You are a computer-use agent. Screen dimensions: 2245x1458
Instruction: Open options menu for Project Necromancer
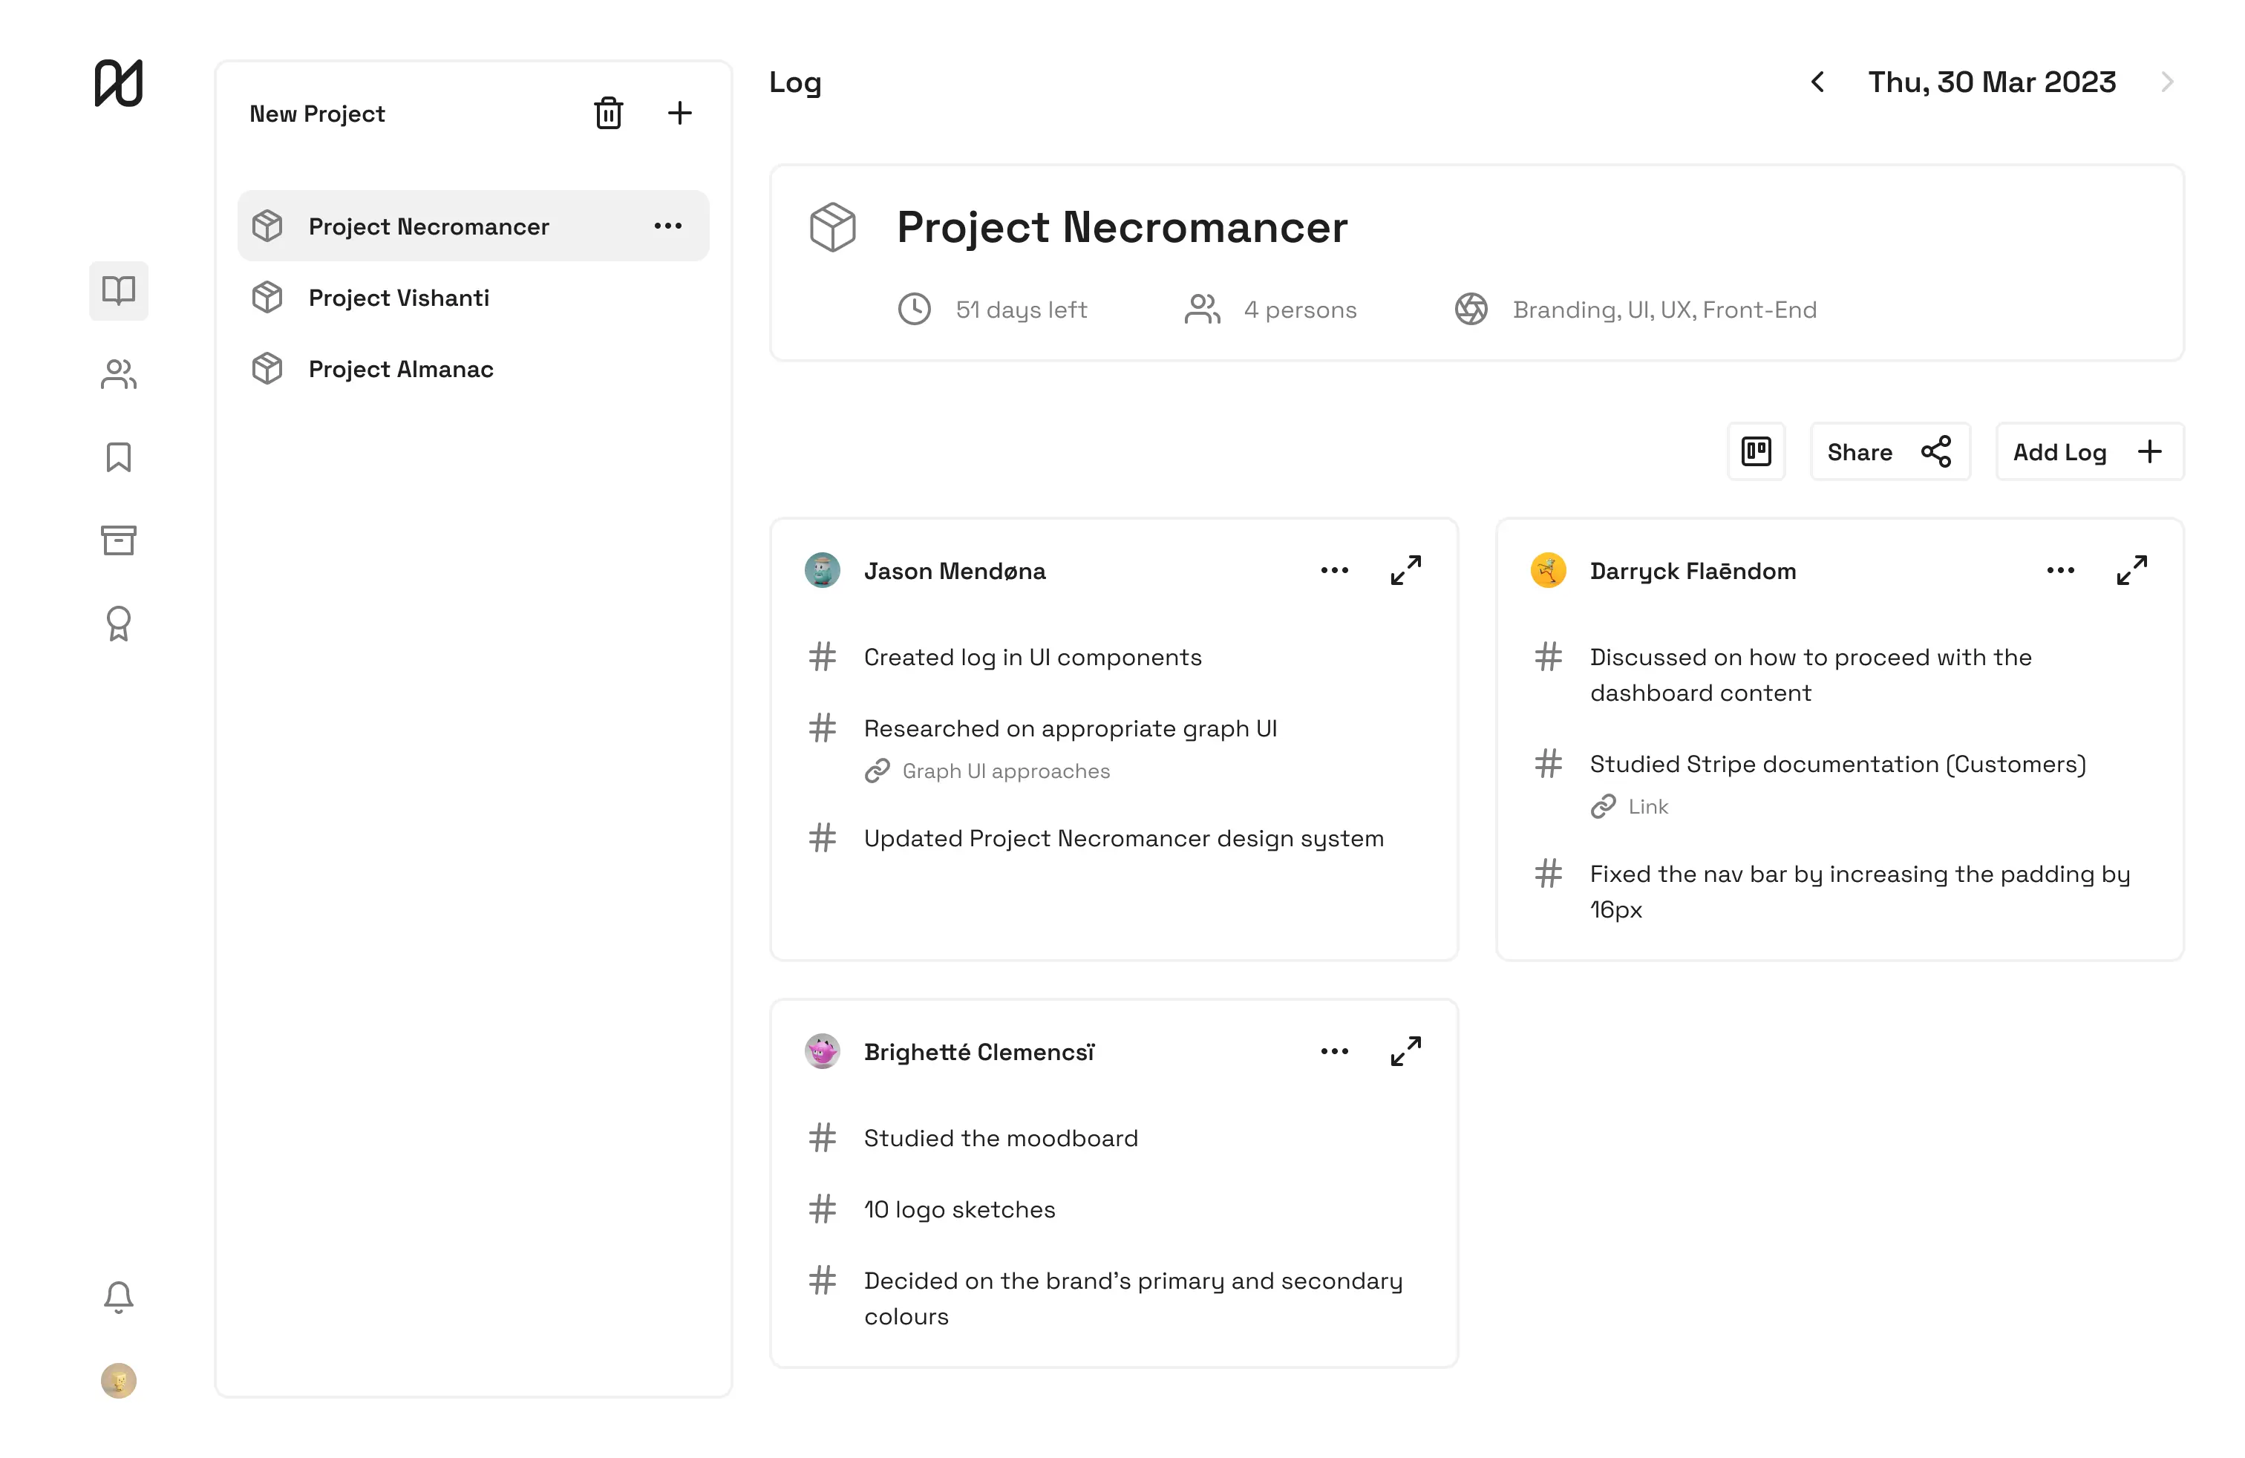668,226
